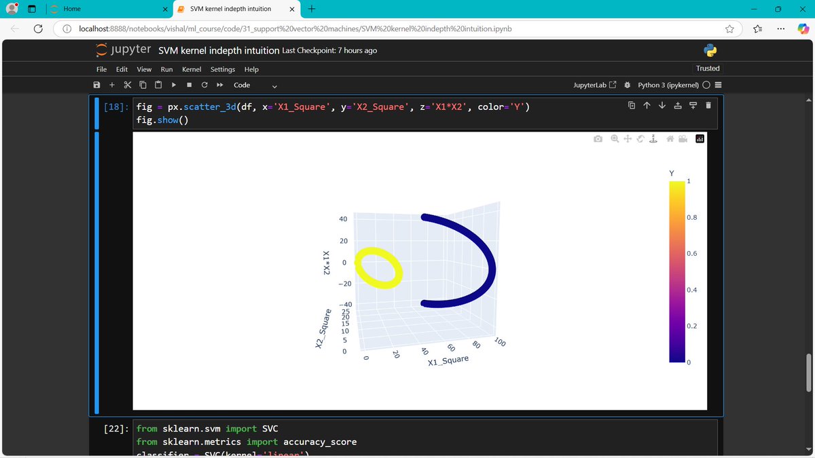
Task: Insert a cell above the current cell
Action: coord(678,105)
